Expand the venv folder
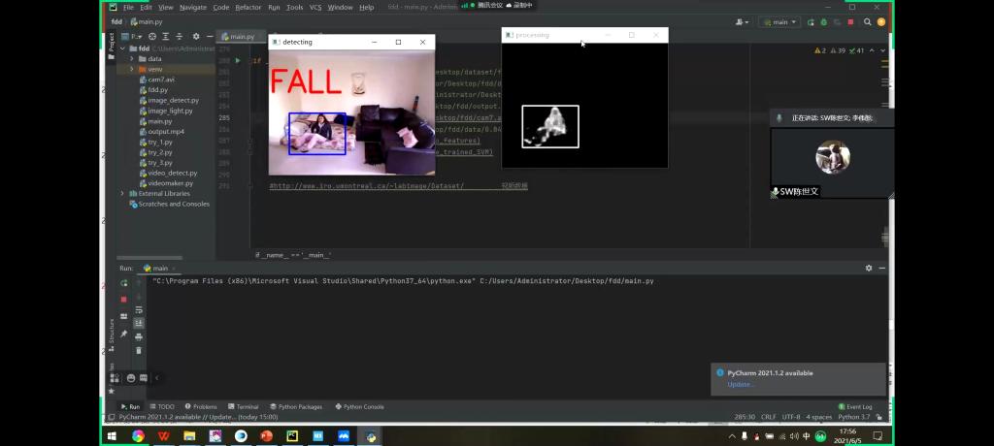Viewport: 994px width, 446px height. [132, 69]
